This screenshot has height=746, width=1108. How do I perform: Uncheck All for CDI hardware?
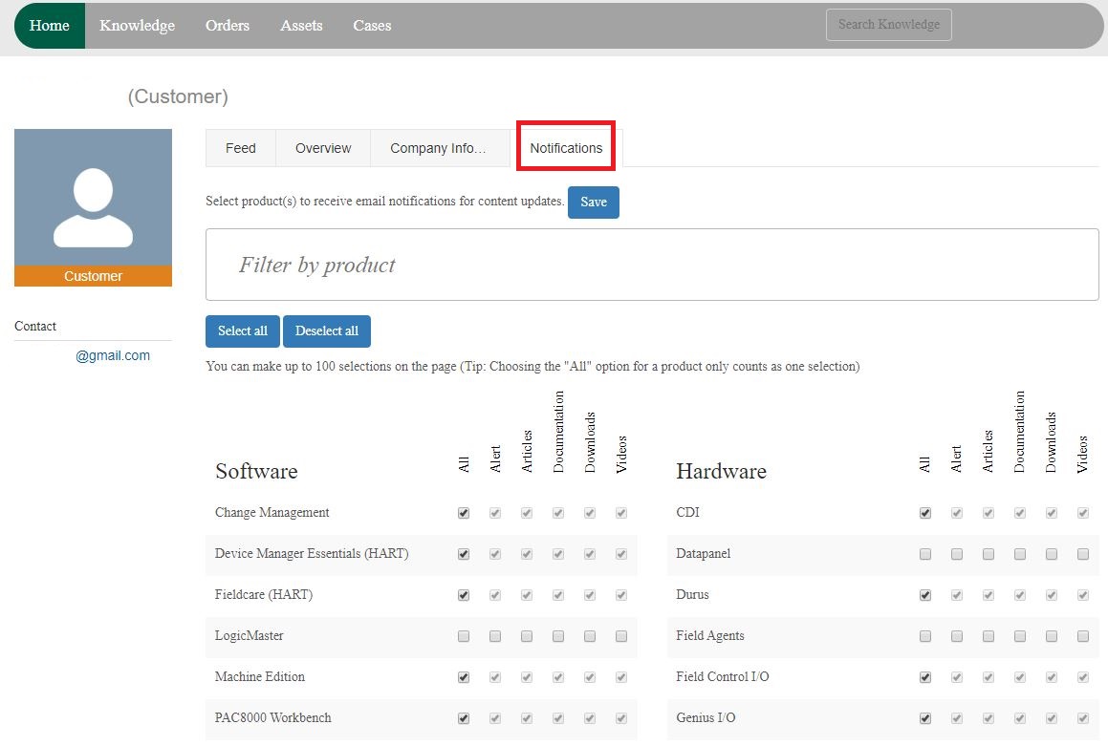[x=925, y=513]
